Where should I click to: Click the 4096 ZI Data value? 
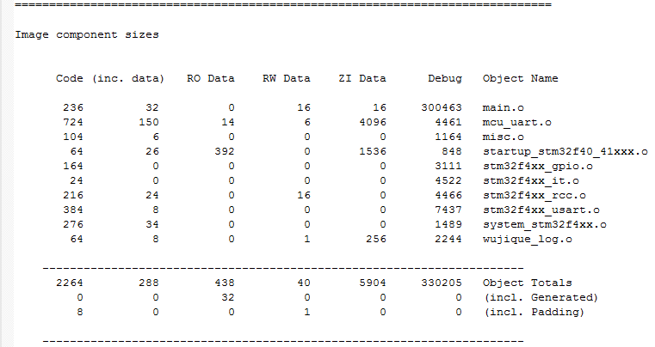tap(373, 122)
